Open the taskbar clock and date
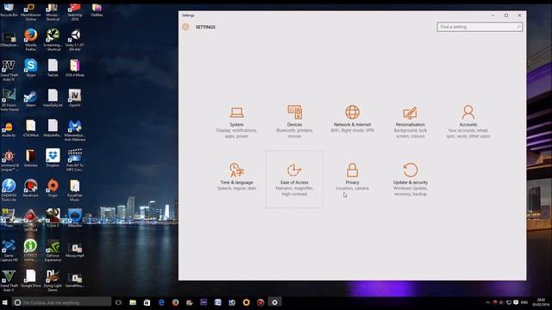 click(x=541, y=302)
